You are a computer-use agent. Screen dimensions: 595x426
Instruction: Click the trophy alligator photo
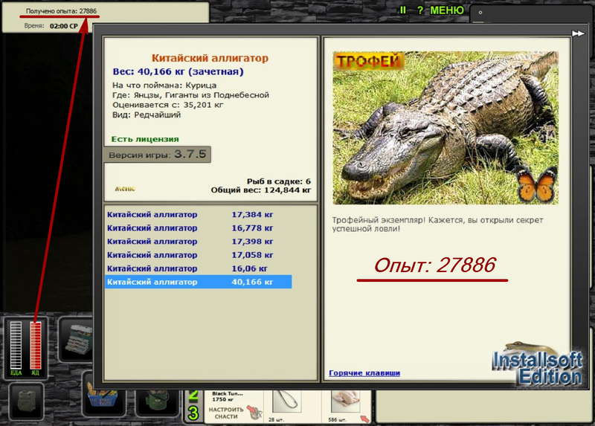point(446,128)
